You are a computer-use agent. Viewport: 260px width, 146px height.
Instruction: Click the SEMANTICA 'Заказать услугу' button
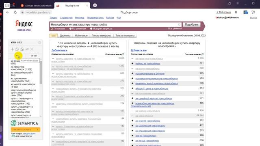(x=25, y=129)
